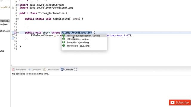Select the highlighted FileNotFoundException in throws clause
The width and height of the screenshot is (191, 107).
tap(77, 33)
